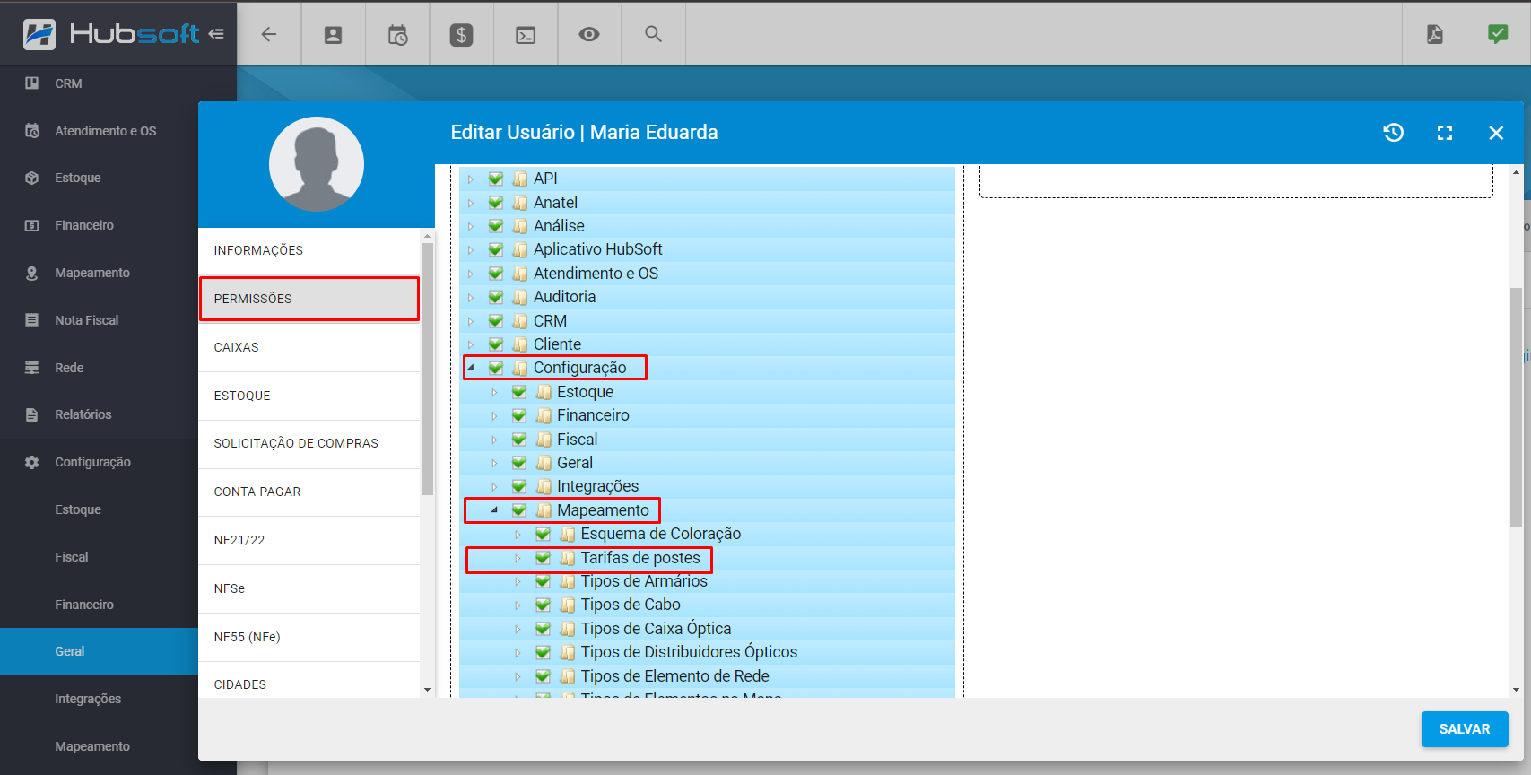Toggle the Mapeamento permission checkbox
The image size is (1531, 775).
coord(519,510)
